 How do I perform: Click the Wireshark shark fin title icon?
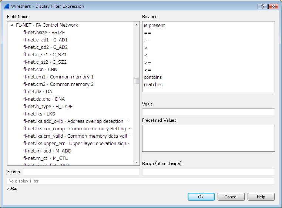[6, 6]
